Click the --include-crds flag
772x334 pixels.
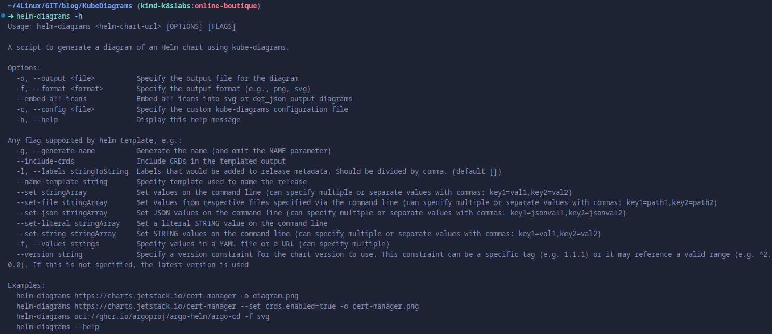[x=45, y=161]
